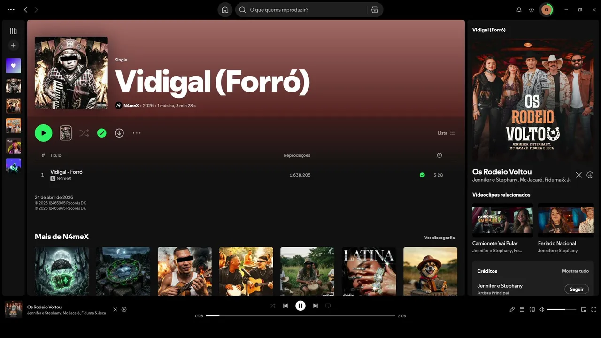
Task: Open more options for the single
Action: (137, 133)
